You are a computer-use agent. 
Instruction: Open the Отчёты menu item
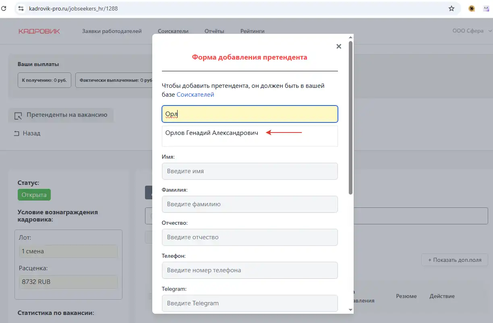(214, 31)
